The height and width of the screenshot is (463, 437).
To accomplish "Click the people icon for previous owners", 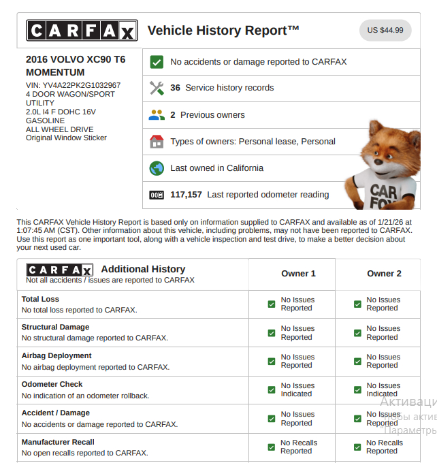I will point(157,115).
